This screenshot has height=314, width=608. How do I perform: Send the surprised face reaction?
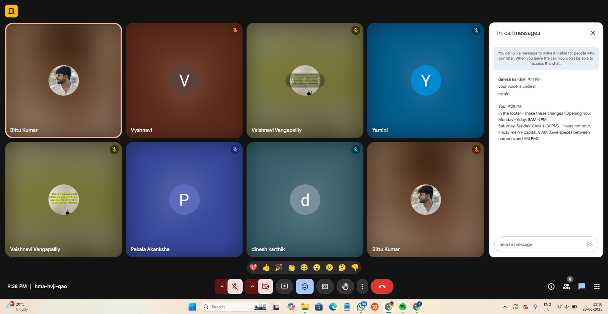coord(317,268)
